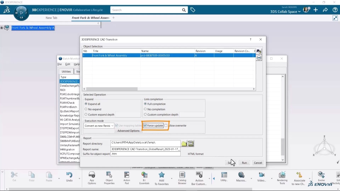Select Custom expand depth option
This screenshot has height=191, width=340.
86,114
